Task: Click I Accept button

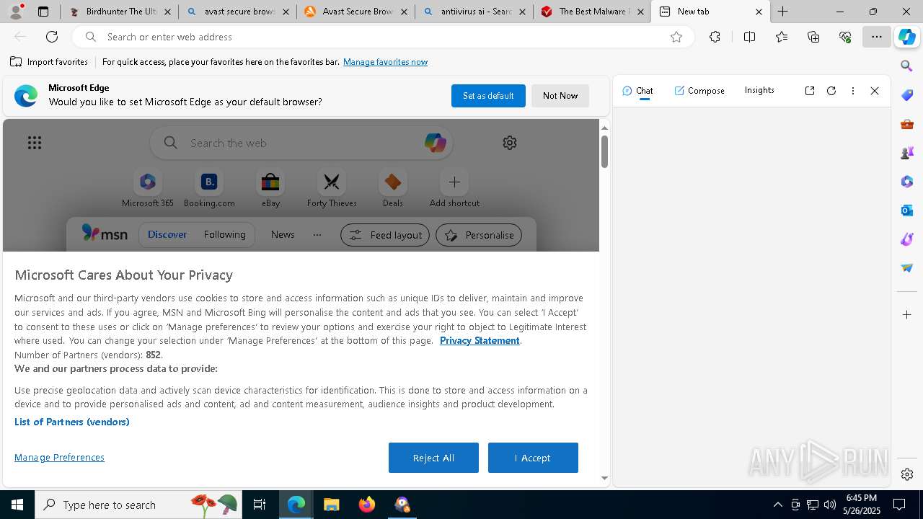Action: point(533,458)
